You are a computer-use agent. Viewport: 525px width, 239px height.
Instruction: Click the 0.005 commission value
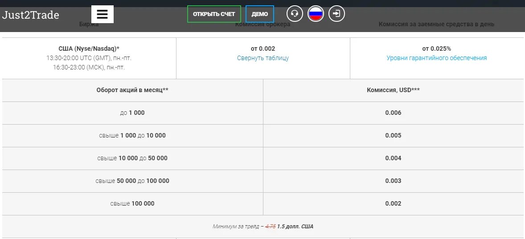click(394, 135)
